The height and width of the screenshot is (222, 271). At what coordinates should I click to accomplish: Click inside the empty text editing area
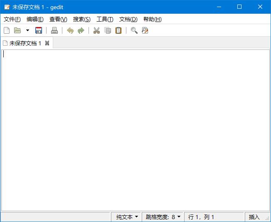(x=135, y=129)
